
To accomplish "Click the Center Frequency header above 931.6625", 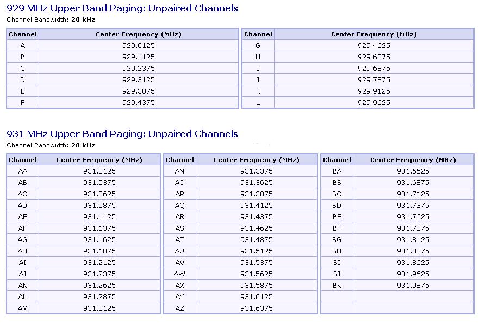I will click(413, 160).
